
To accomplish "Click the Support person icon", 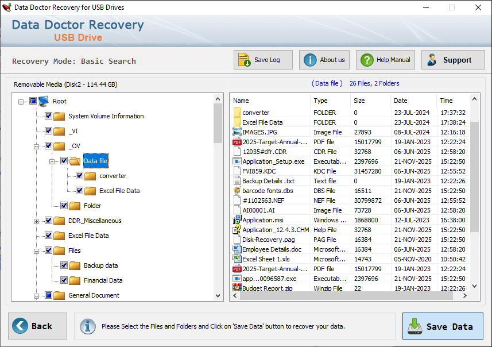I will [432, 60].
